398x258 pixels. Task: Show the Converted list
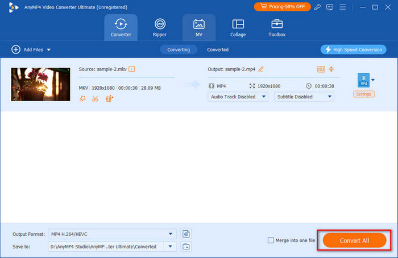pos(218,49)
